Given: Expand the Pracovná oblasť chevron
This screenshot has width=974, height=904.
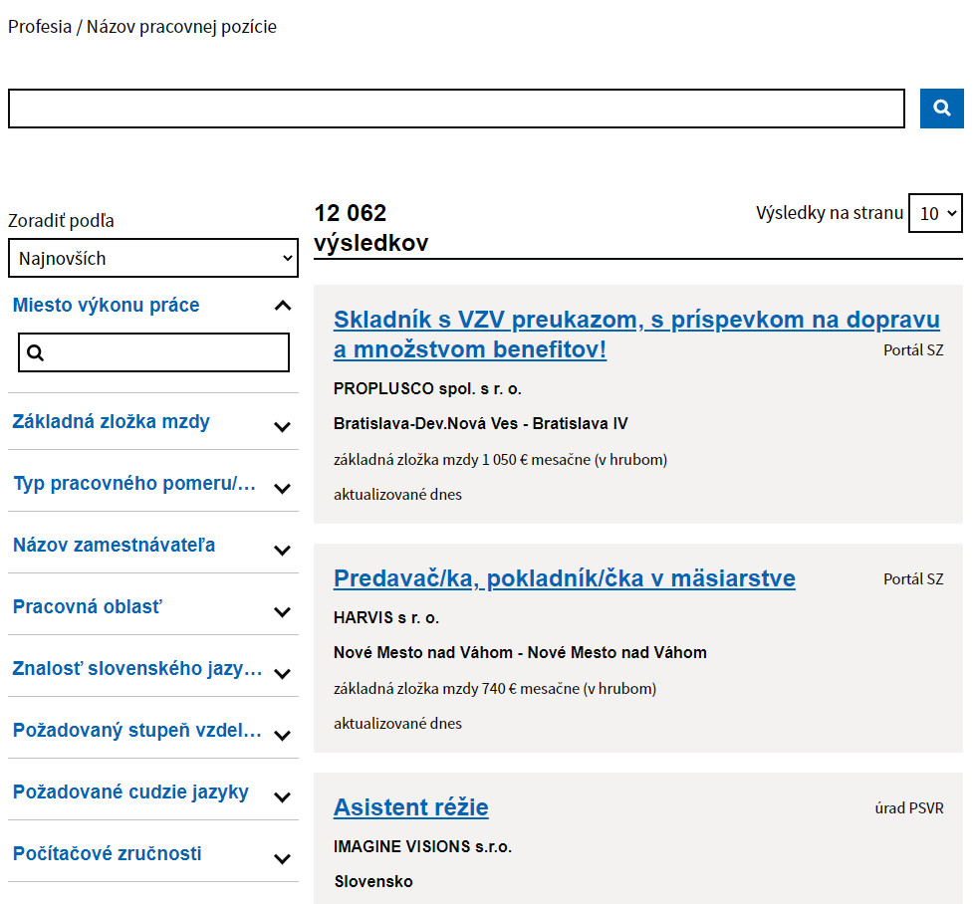Looking at the screenshot, I should [283, 611].
